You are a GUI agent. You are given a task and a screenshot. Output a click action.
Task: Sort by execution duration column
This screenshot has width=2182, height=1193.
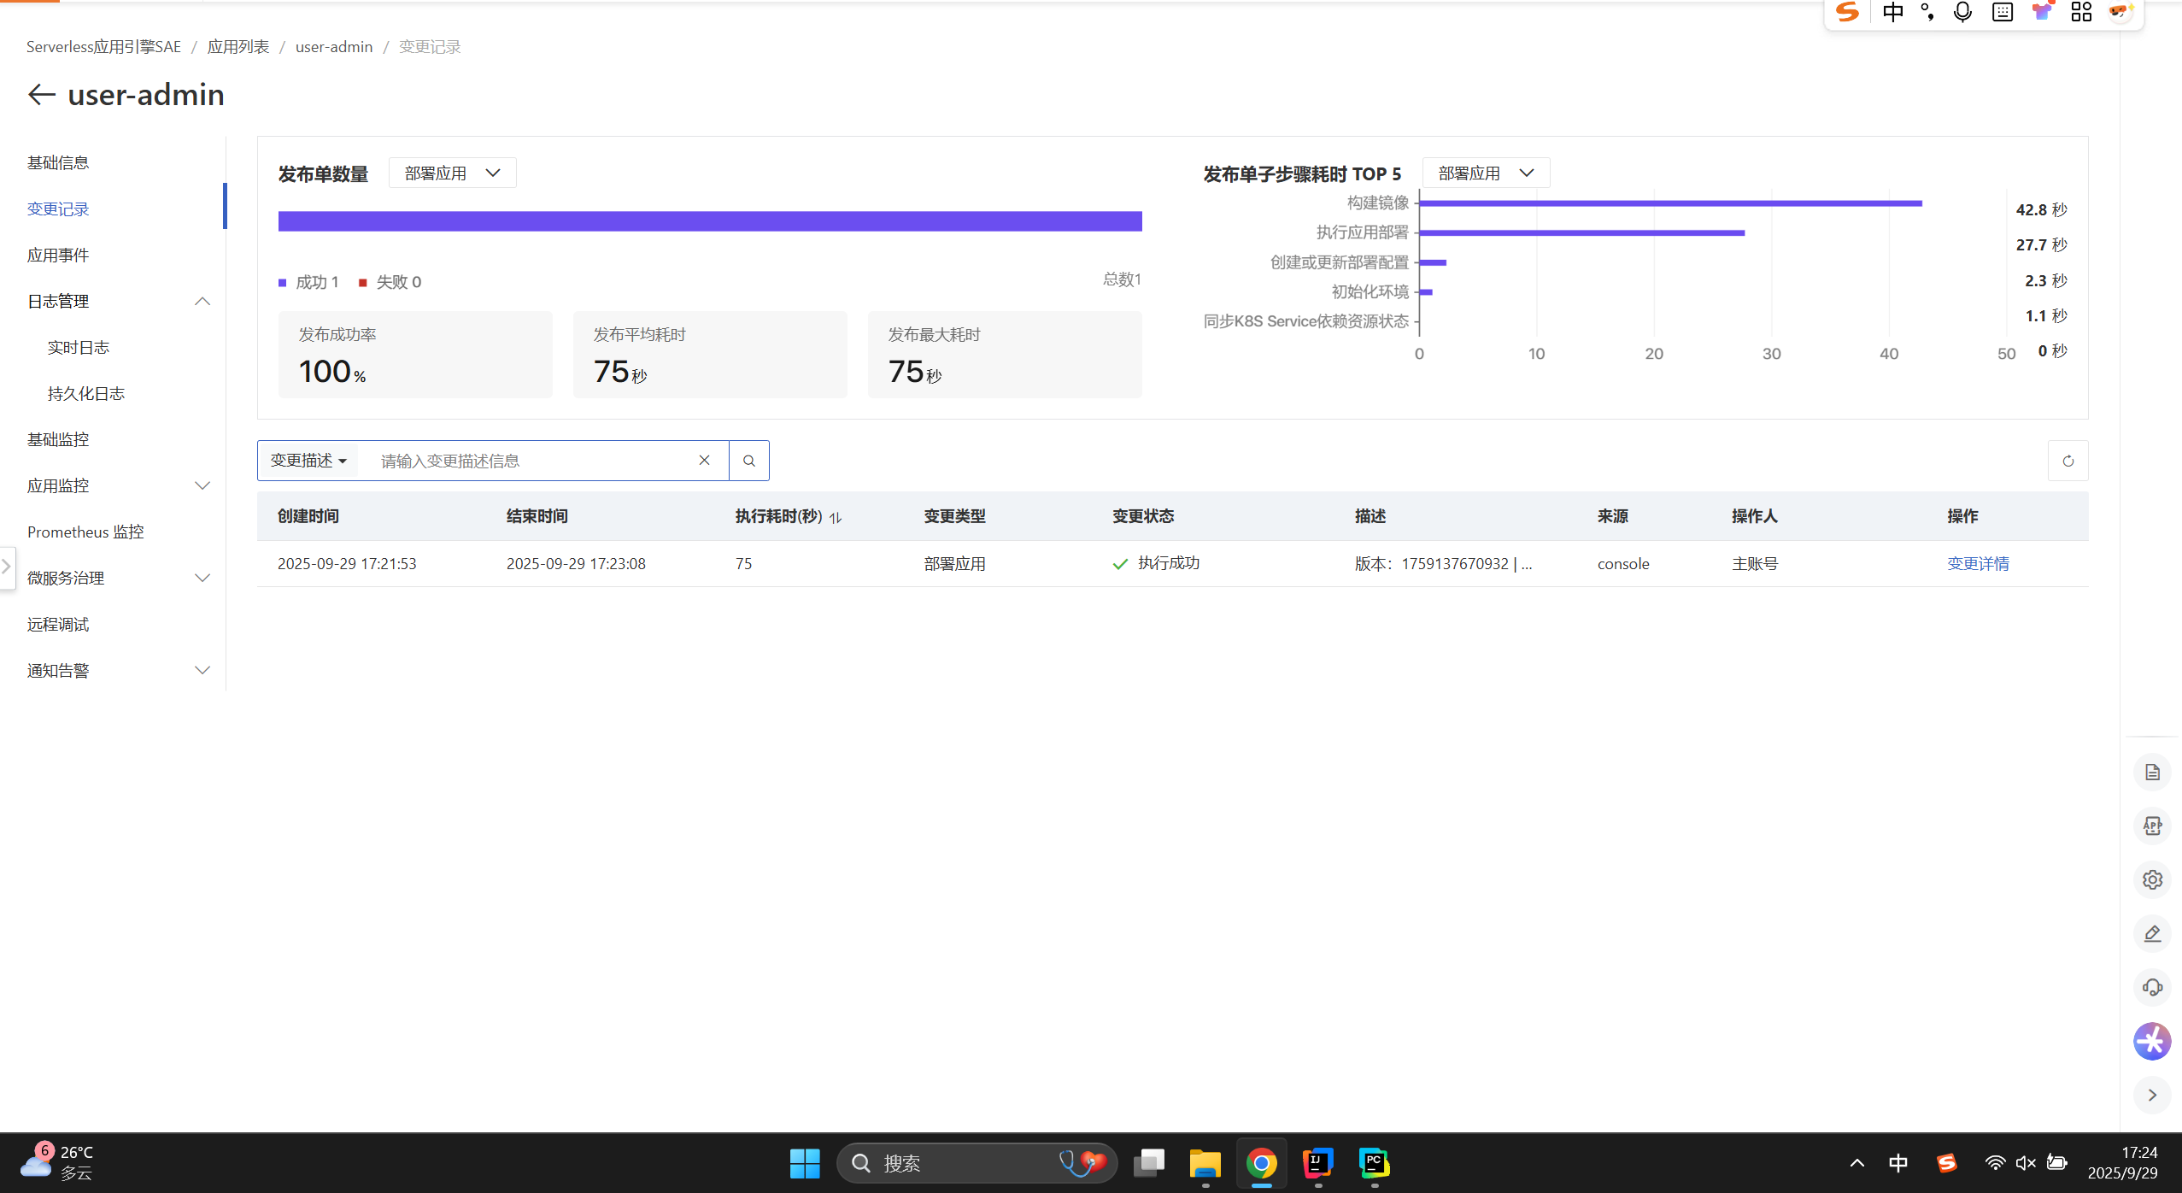tap(836, 517)
